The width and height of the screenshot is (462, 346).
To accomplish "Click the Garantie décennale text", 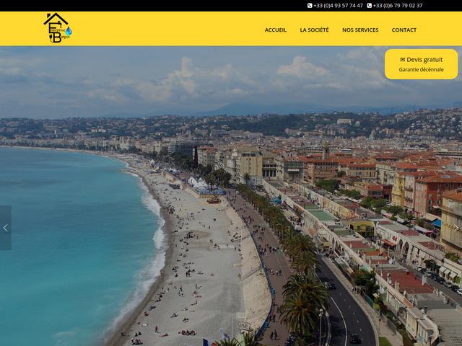I will tap(421, 70).
